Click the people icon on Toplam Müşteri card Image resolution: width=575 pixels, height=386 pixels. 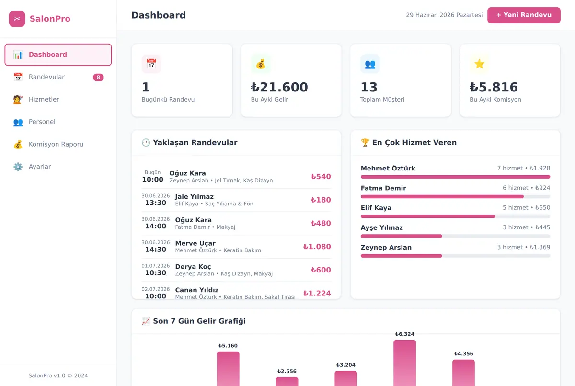coord(370,64)
